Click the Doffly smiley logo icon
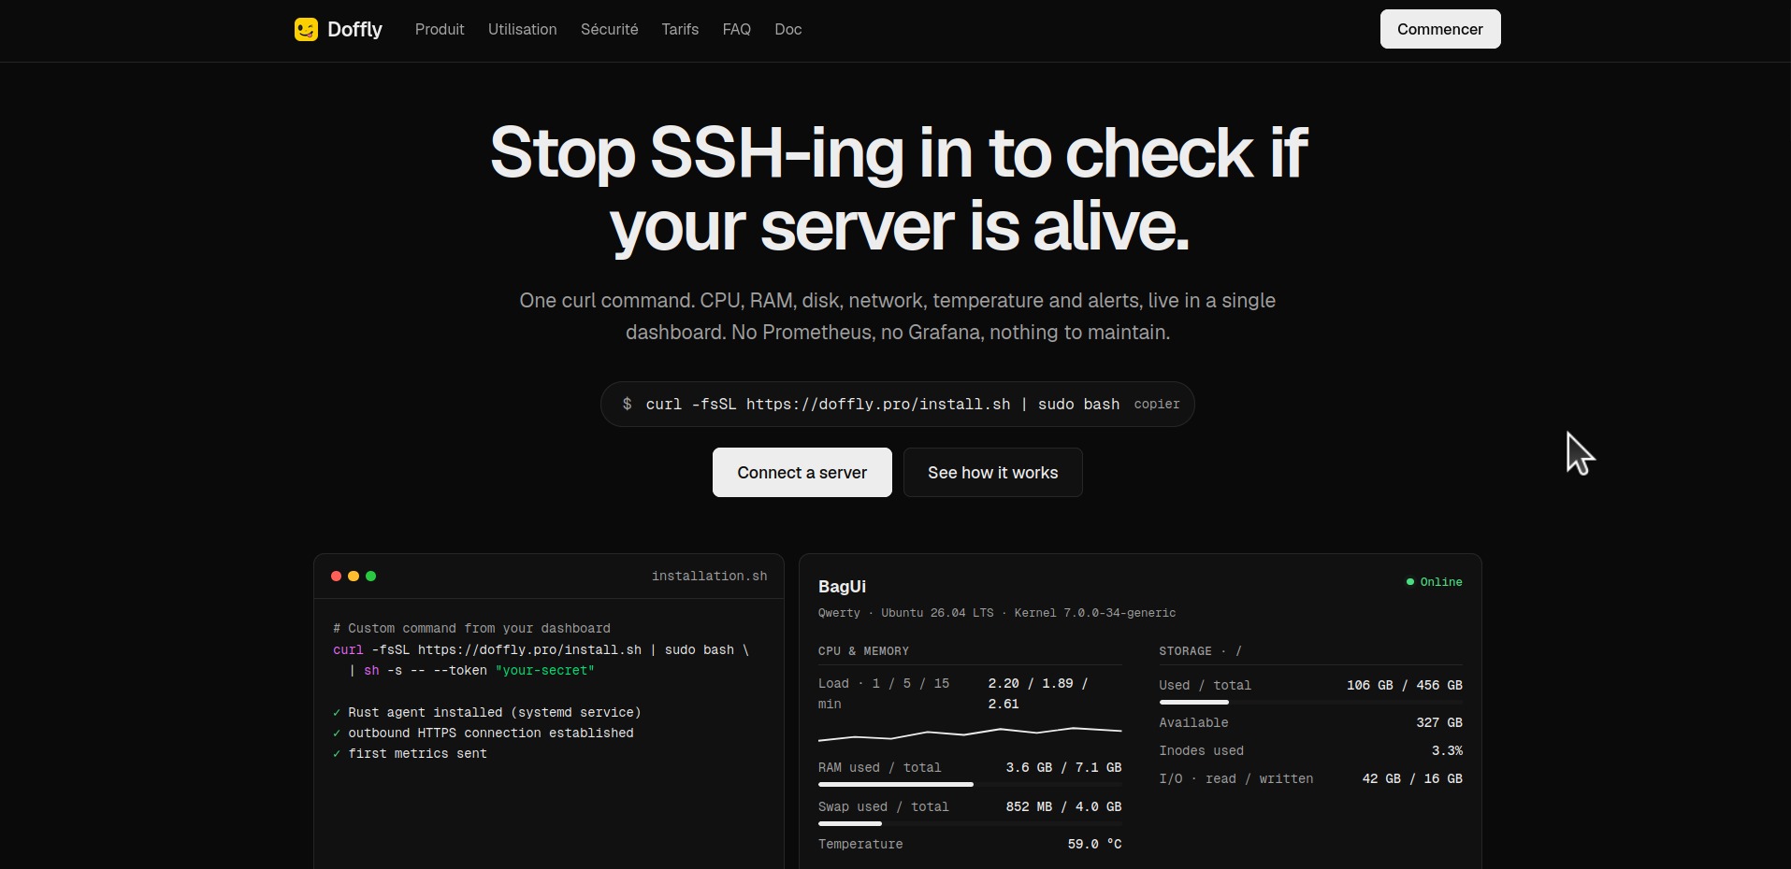1791x869 pixels. point(306,30)
